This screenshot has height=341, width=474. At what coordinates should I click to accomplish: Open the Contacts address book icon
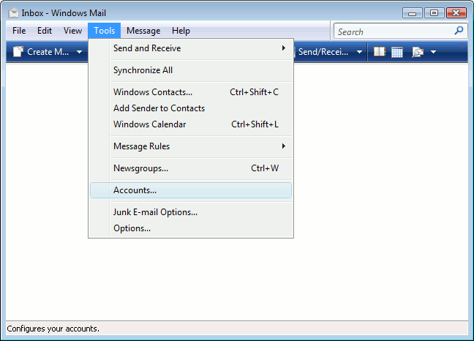[380, 52]
